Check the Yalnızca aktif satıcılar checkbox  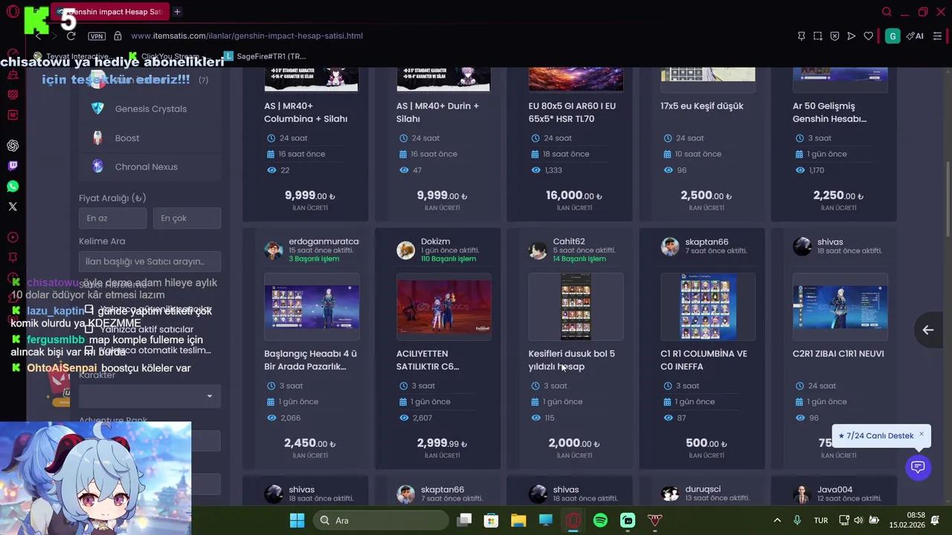pyautogui.click(x=89, y=329)
